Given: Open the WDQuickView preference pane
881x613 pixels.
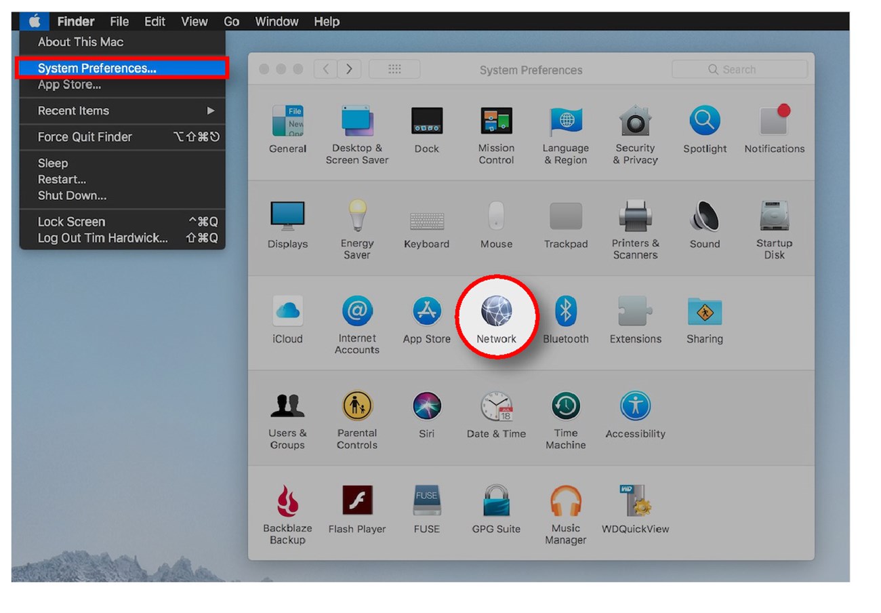Looking at the screenshot, I should click(x=636, y=510).
